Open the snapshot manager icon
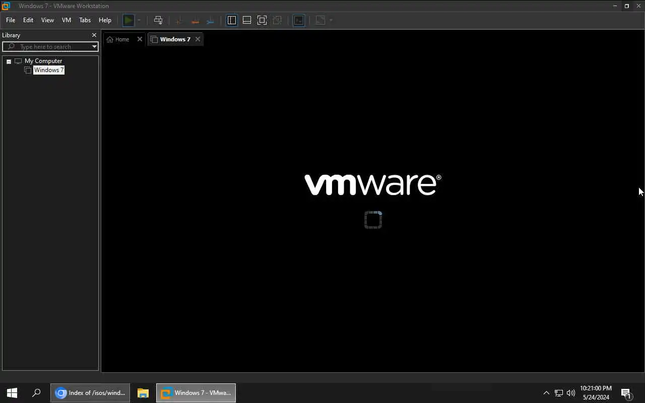Screen dimensions: 645x403 [211, 20]
